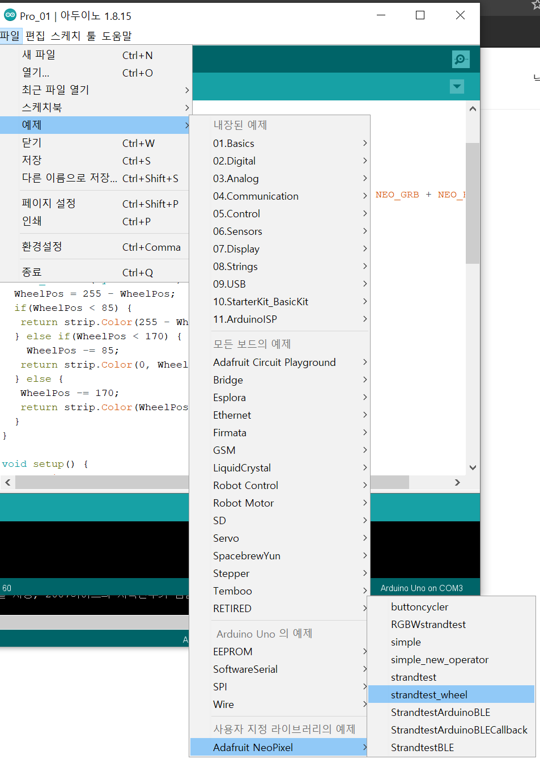Open GSM examples submenu
This screenshot has height=763, width=540.
[280, 450]
